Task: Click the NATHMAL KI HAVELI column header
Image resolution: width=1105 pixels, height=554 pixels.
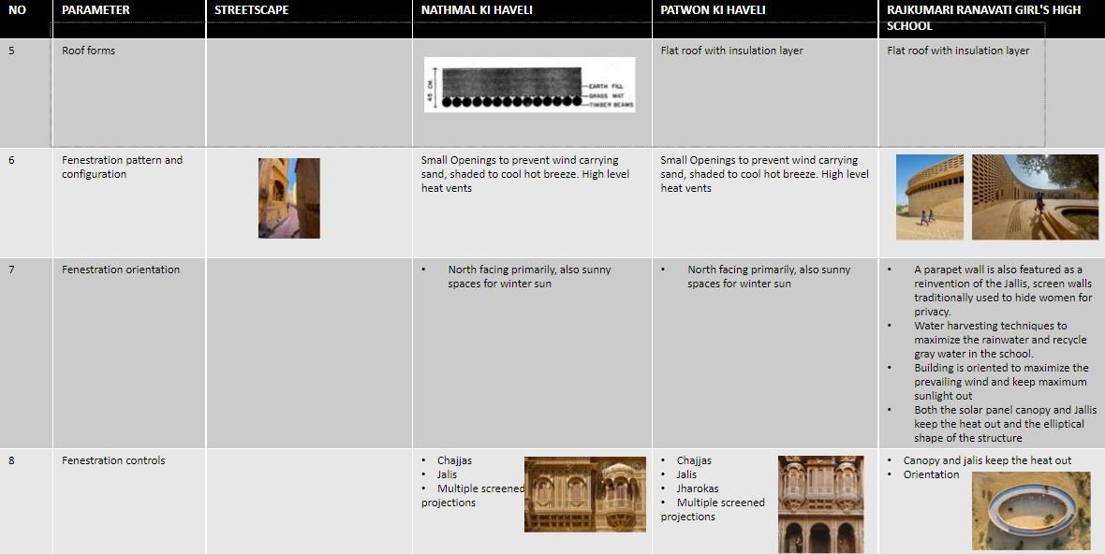Action: coord(477,10)
